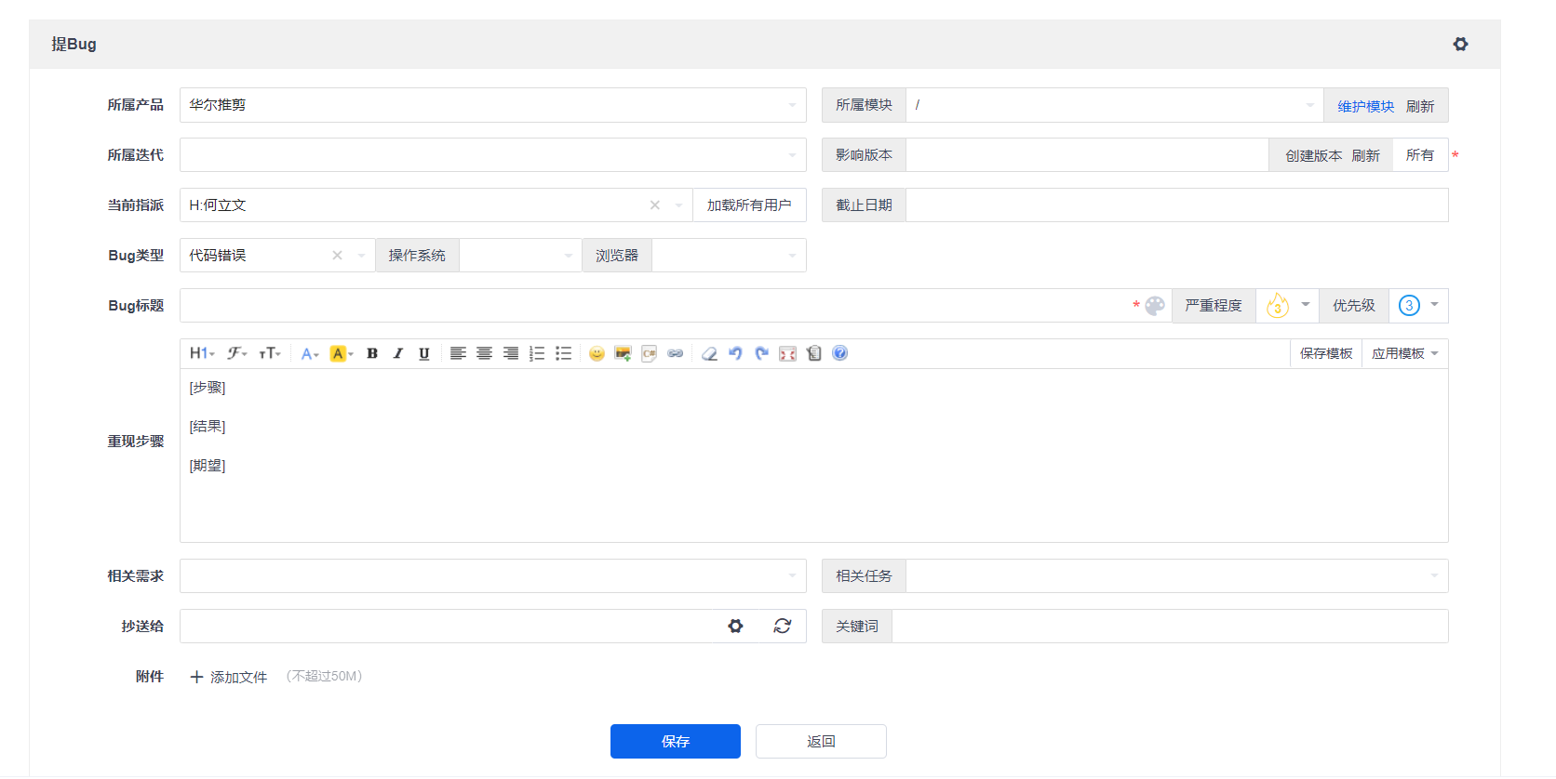This screenshot has height=779, width=1556.
Task: Toggle underline formatting
Action: pyautogui.click(x=424, y=353)
